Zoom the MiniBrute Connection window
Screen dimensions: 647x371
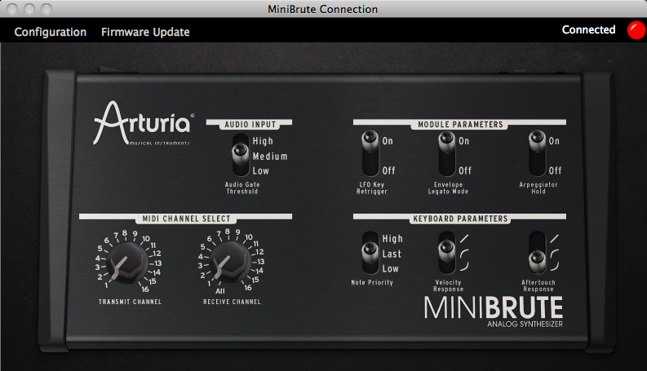coord(47,9)
